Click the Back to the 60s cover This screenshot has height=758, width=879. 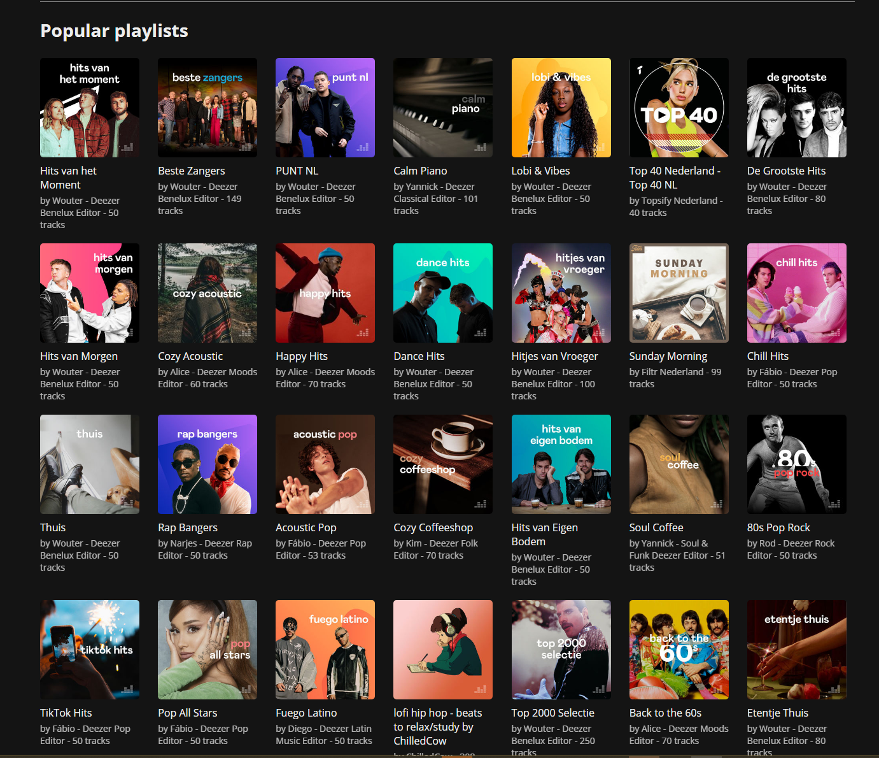coord(679,650)
